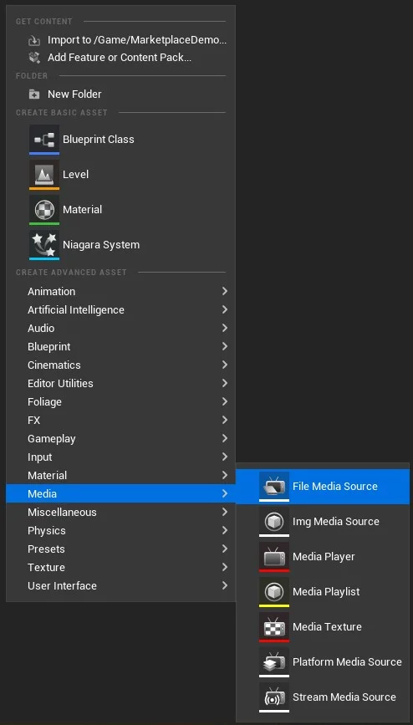This screenshot has width=413, height=725.
Task: Expand the Animation submenu arrow
Action: (225, 291)
